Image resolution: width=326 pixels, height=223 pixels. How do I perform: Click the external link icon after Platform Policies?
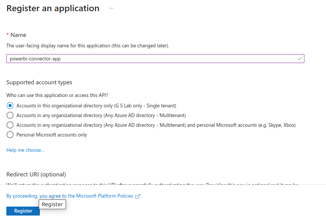click(x=137, y=196)
